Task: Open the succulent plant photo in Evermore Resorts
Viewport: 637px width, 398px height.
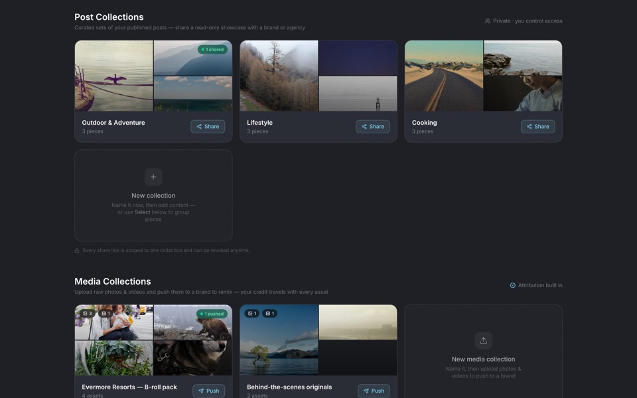Action: (x=114, y=358)
